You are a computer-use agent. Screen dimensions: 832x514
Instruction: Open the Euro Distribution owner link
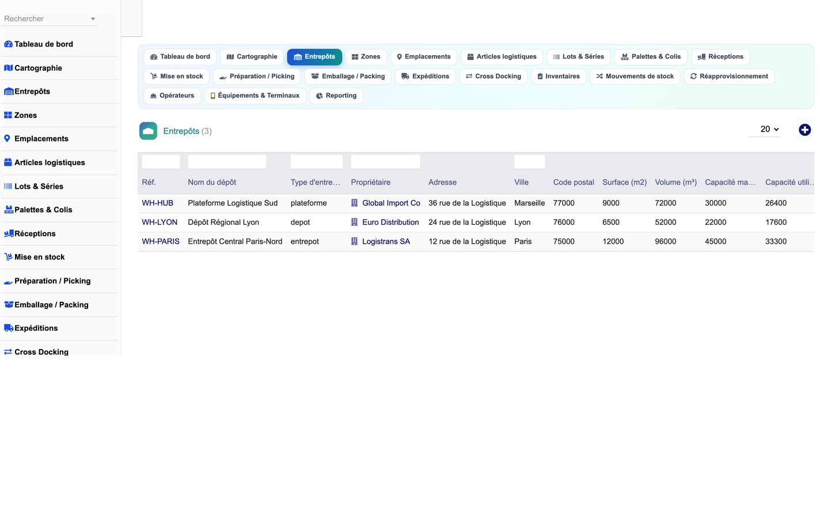[x=390, y=222]
